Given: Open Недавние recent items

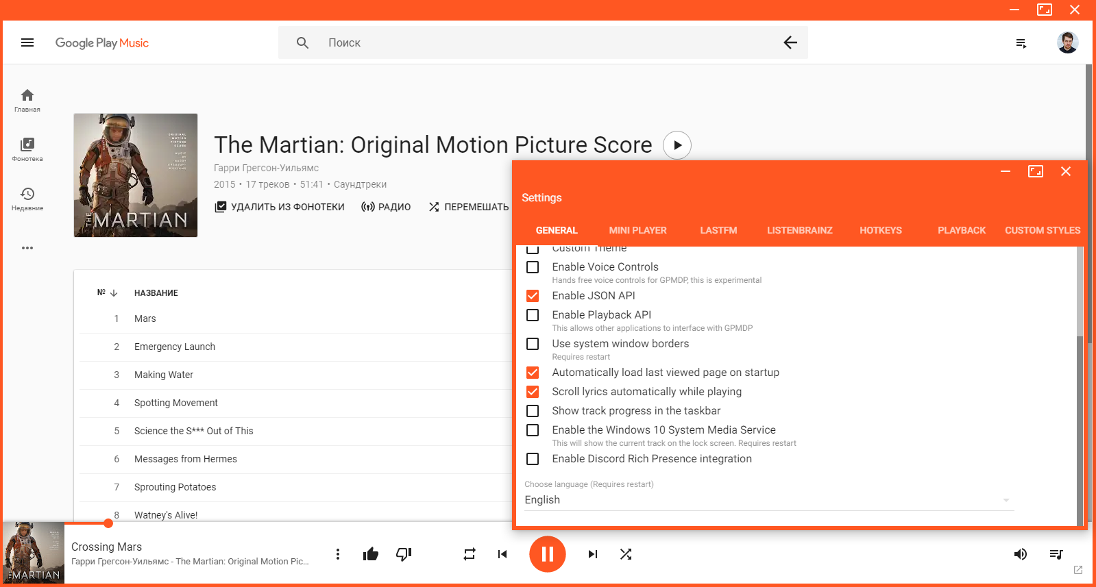Looking at the screenshot, I should coord(27,199).
